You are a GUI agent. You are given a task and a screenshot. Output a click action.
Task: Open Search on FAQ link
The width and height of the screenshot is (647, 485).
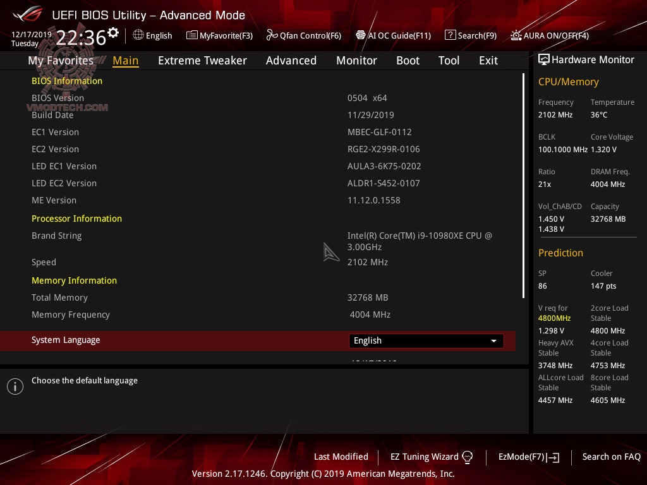tap(612, 457)
